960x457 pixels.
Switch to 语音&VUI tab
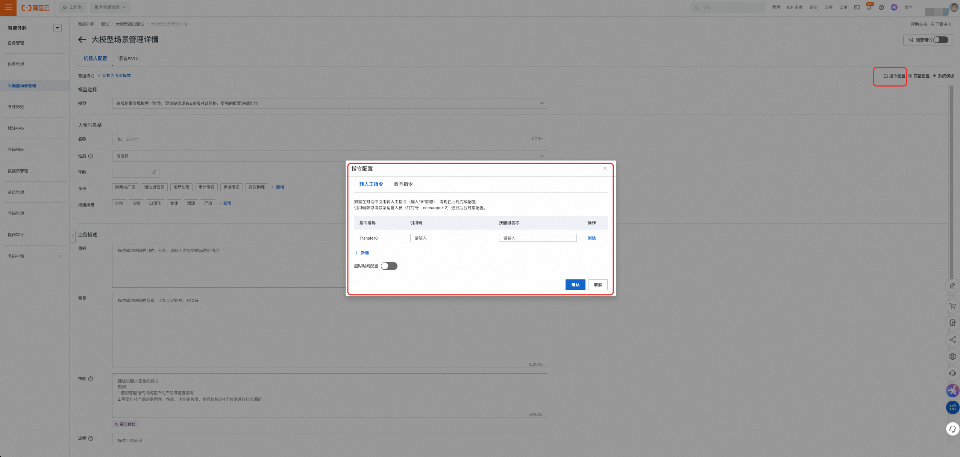pos(128,59)
